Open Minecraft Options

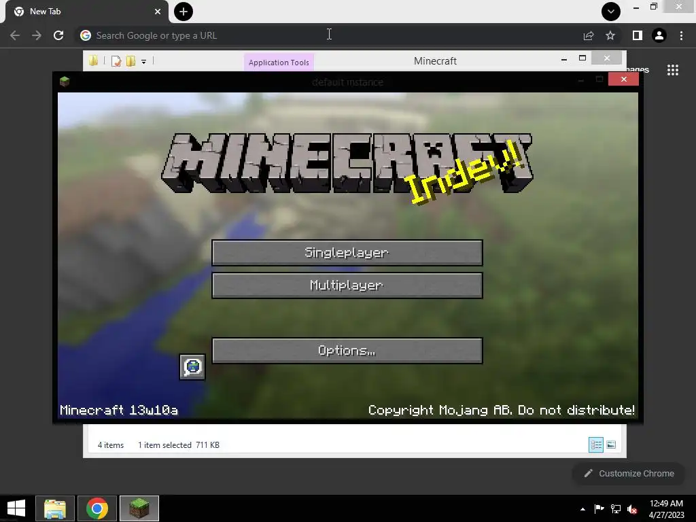(x=347, y=351)
